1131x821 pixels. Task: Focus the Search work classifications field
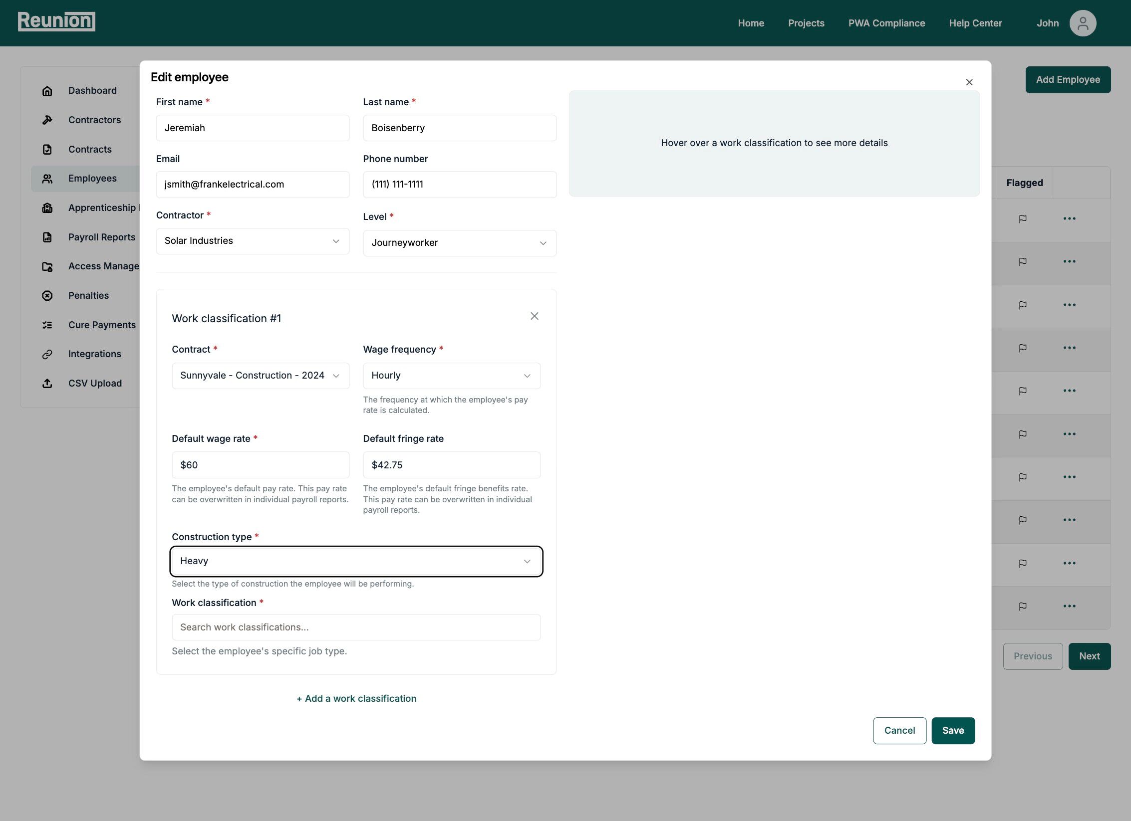click(x=356, y=627)
